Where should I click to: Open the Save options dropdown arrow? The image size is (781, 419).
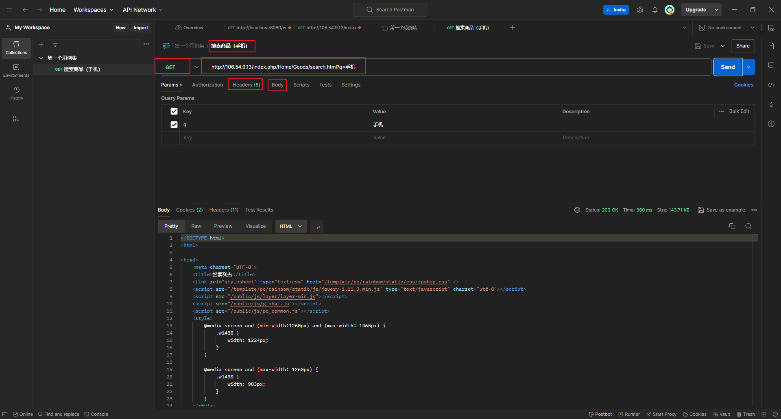(723, 46)
